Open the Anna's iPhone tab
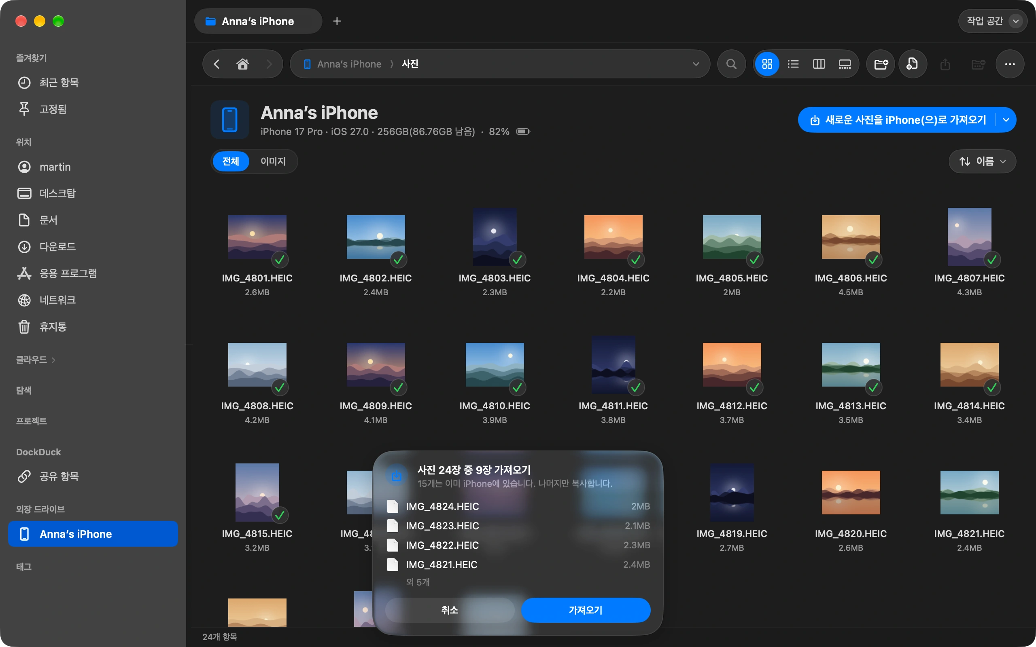 (x=258, y=21)
